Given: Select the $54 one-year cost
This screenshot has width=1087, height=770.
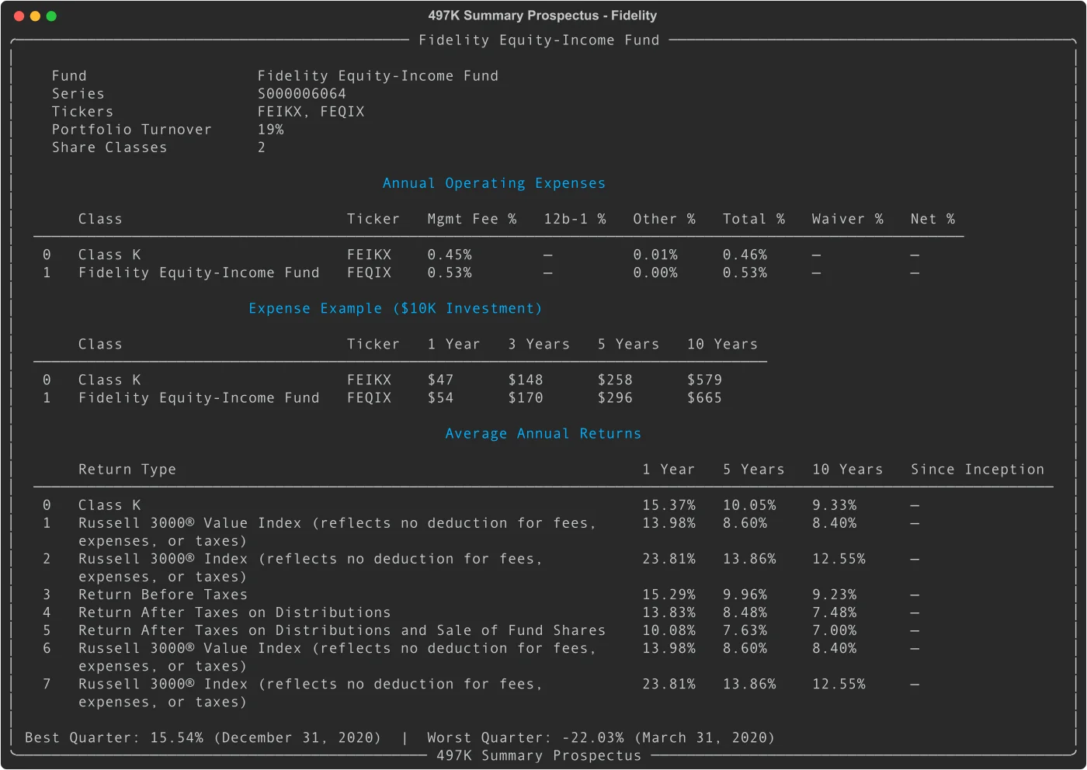Looking at the screenshot, I should pyautogui.click(x=440, y=397).
